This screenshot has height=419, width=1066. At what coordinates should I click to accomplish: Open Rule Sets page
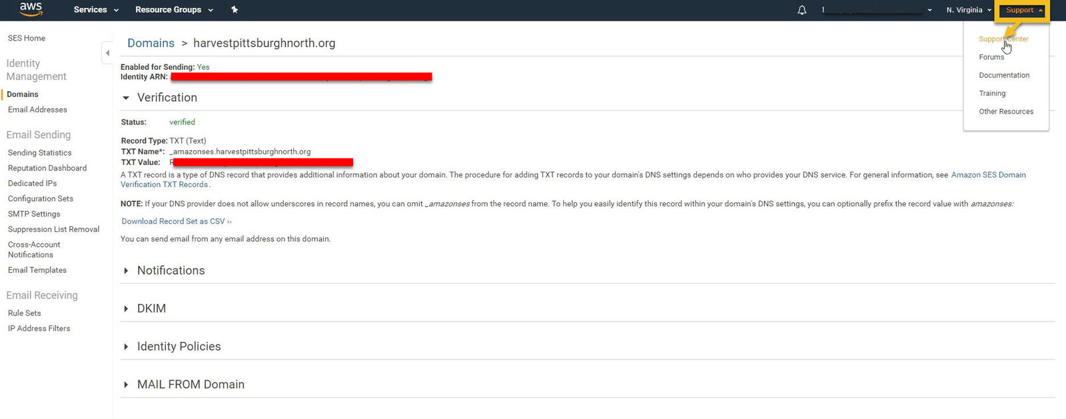[24, 313]
